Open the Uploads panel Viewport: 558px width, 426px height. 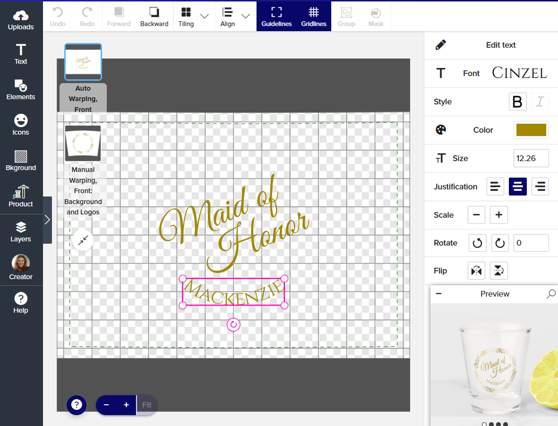click(x=21, y=20)
